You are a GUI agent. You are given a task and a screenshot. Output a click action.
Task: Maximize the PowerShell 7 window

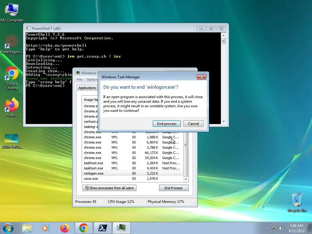[x=211, y=29]
